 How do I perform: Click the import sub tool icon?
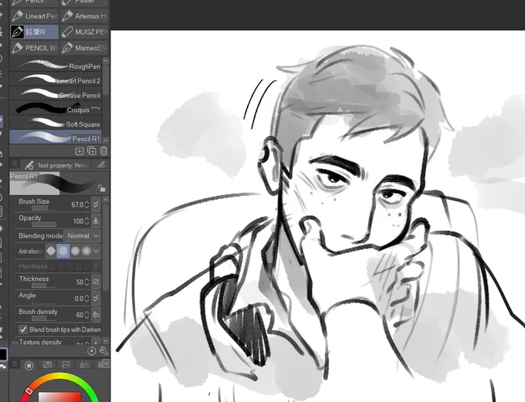click(x=80, y=151)
